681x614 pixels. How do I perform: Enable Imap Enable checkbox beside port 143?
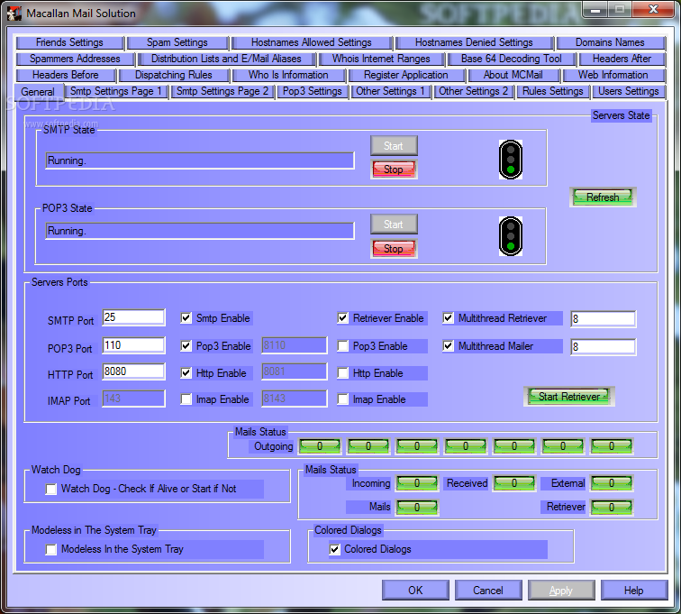[186, 399]
